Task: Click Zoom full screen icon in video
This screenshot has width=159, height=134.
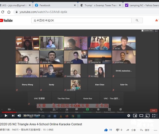Action: click(156, 31)
